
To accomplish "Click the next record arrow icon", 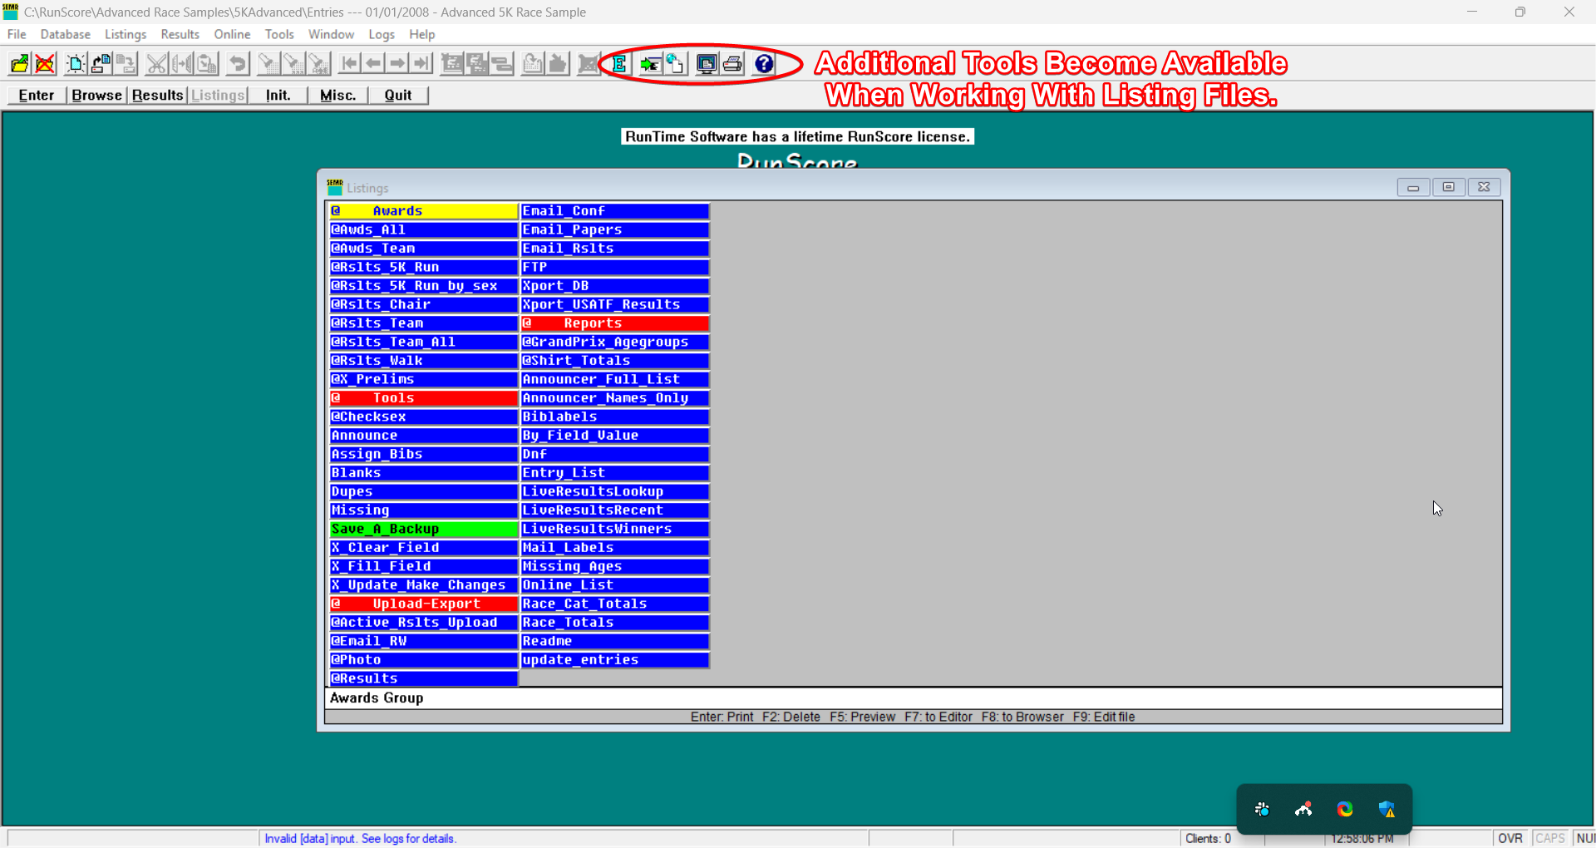I will pyautogui.click(x=397, y=63).
